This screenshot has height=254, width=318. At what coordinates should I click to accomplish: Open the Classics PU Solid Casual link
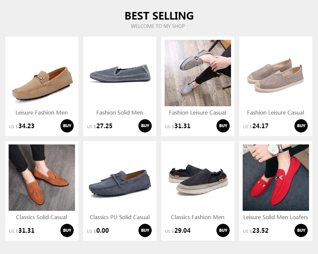119,217
